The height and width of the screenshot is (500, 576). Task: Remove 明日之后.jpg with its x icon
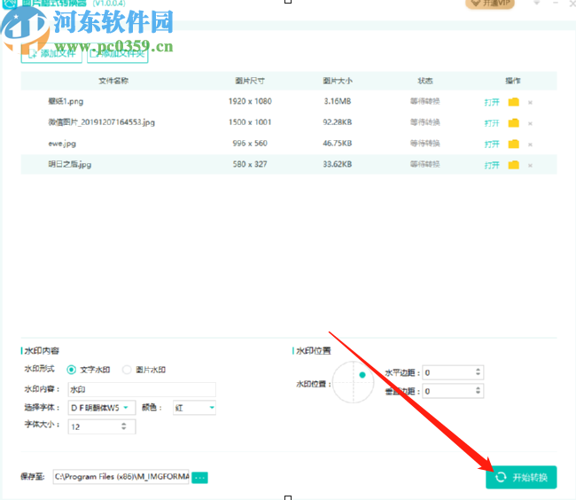click(530, 165)
